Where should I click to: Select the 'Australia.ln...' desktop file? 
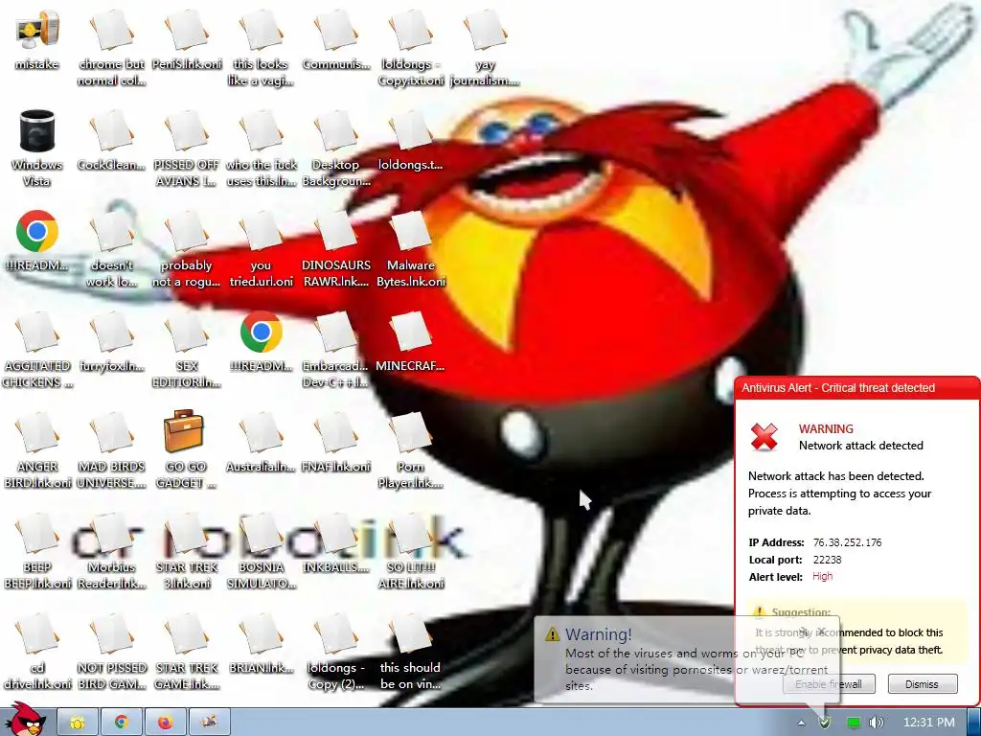pyautogui.click(x=261, y=442)
